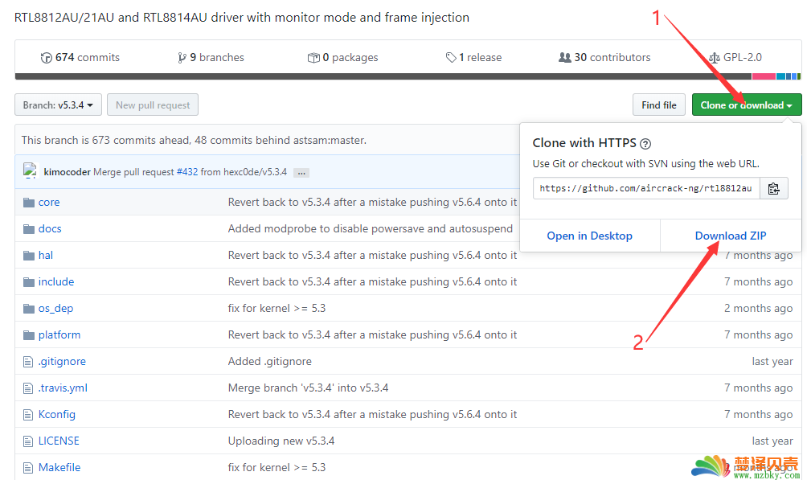Click the GPL-2.0 license scale icon

pyautogui.click(x=715, y=58)
